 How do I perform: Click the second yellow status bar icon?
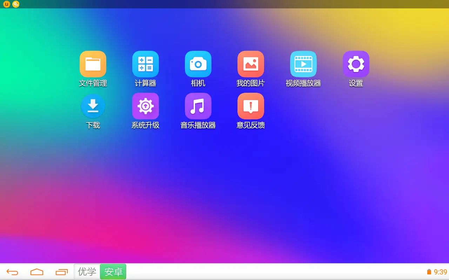coord(16,4)
